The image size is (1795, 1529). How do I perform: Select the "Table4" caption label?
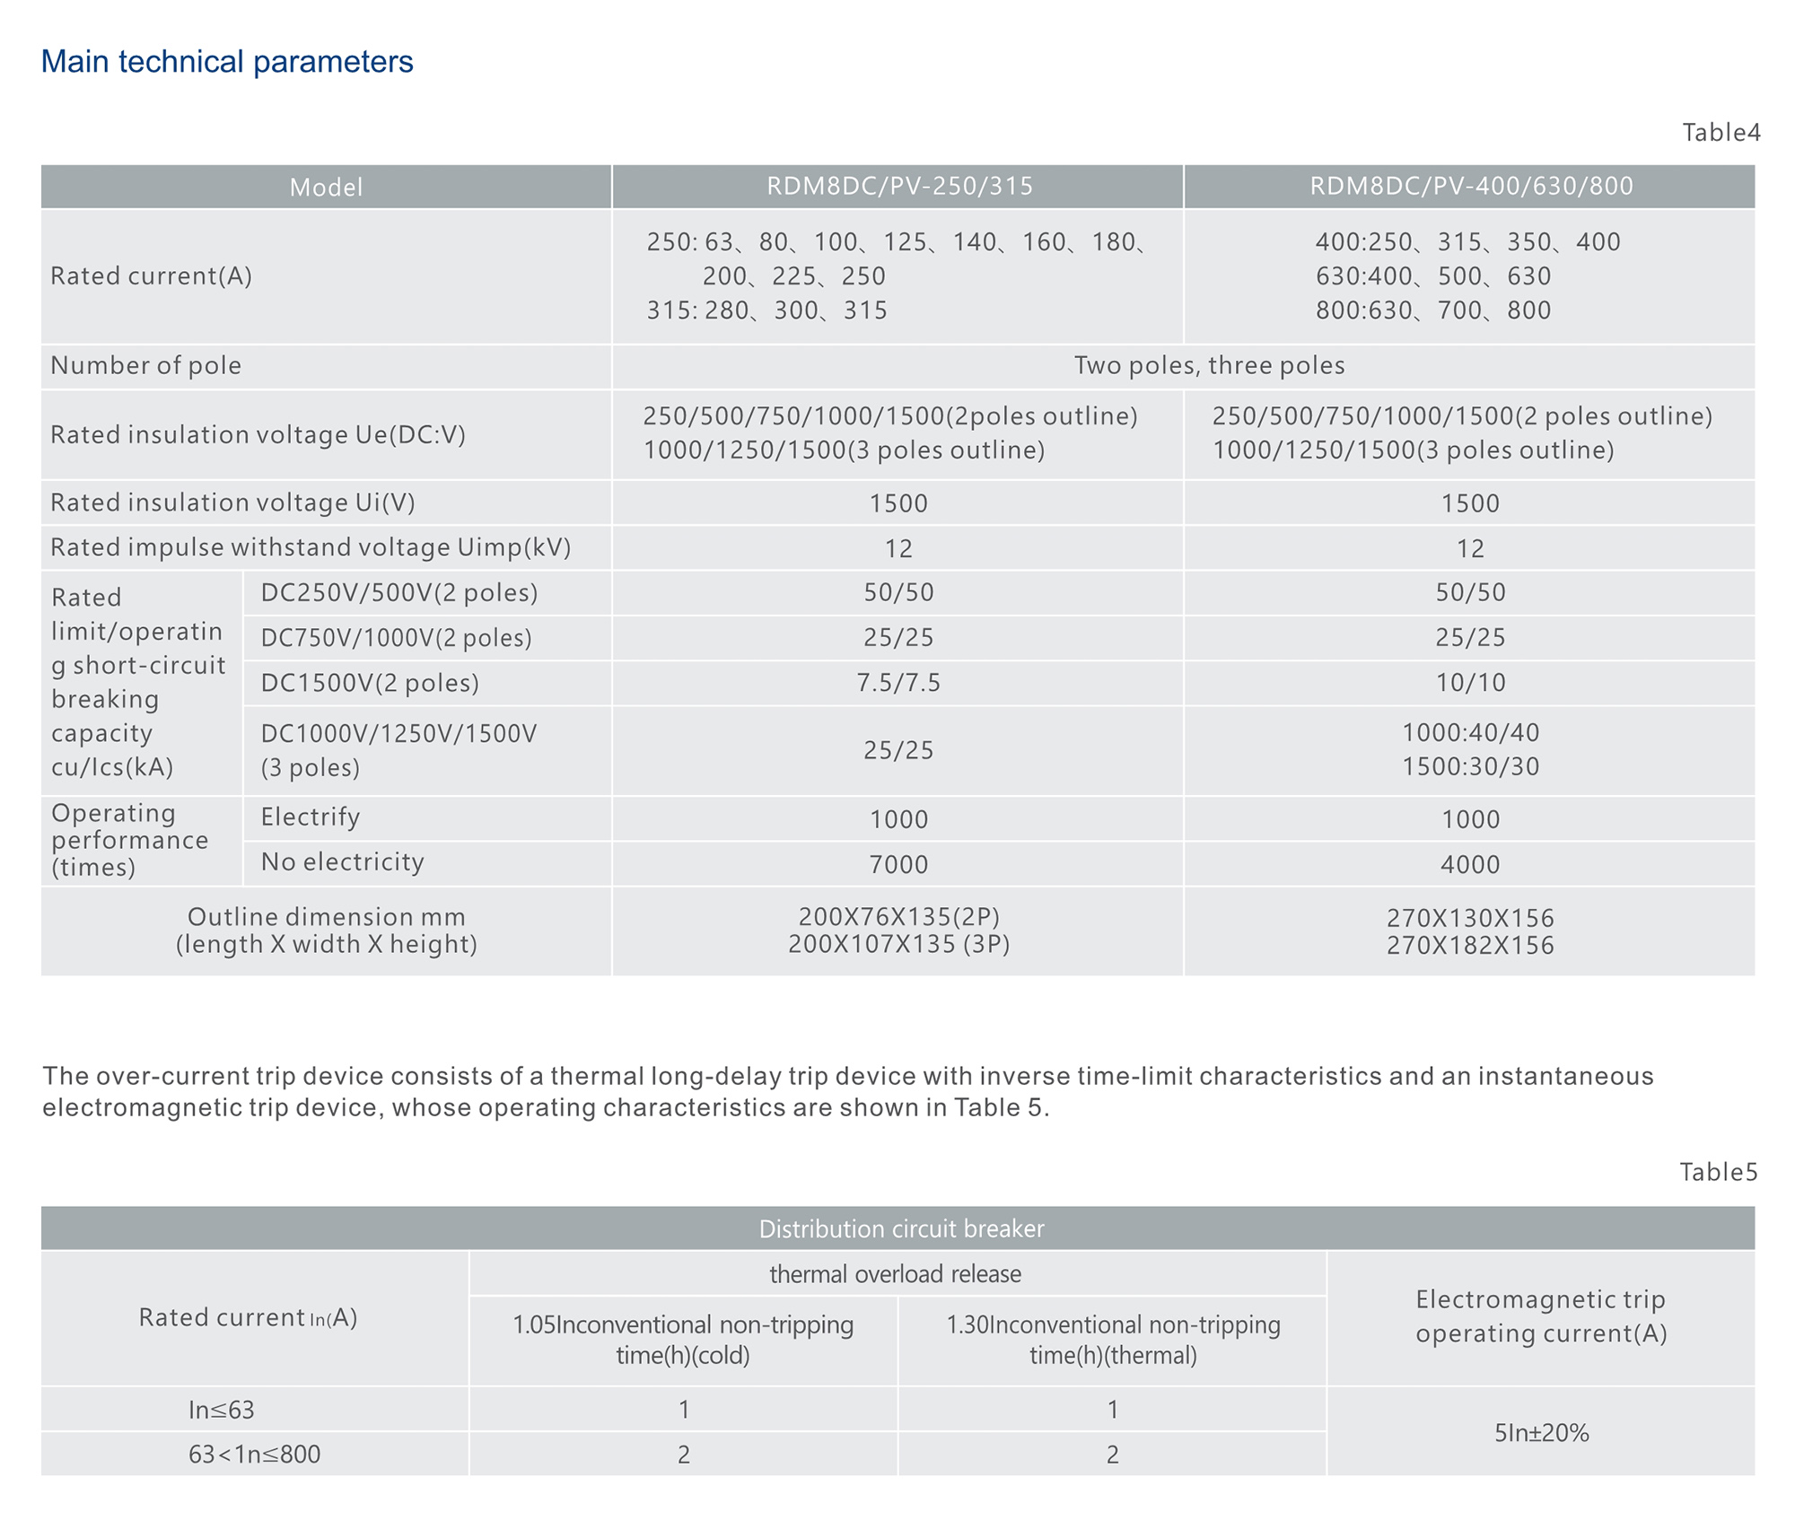point(1721,133)
